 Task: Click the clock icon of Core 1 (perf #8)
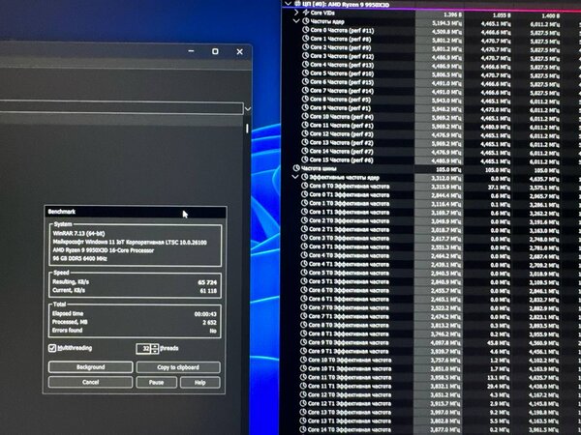[306, 39]
